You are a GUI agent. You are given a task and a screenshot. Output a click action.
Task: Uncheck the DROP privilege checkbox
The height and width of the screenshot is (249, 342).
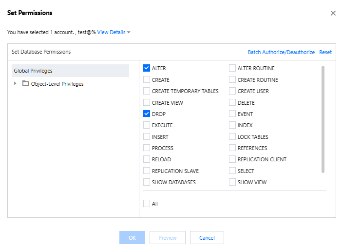147,114
